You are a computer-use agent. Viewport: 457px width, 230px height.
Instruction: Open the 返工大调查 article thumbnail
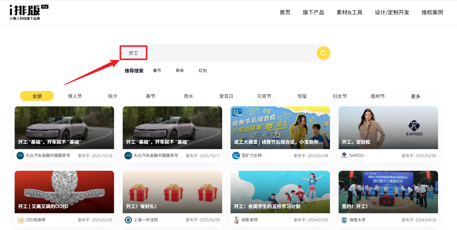[x=281, y=128]
